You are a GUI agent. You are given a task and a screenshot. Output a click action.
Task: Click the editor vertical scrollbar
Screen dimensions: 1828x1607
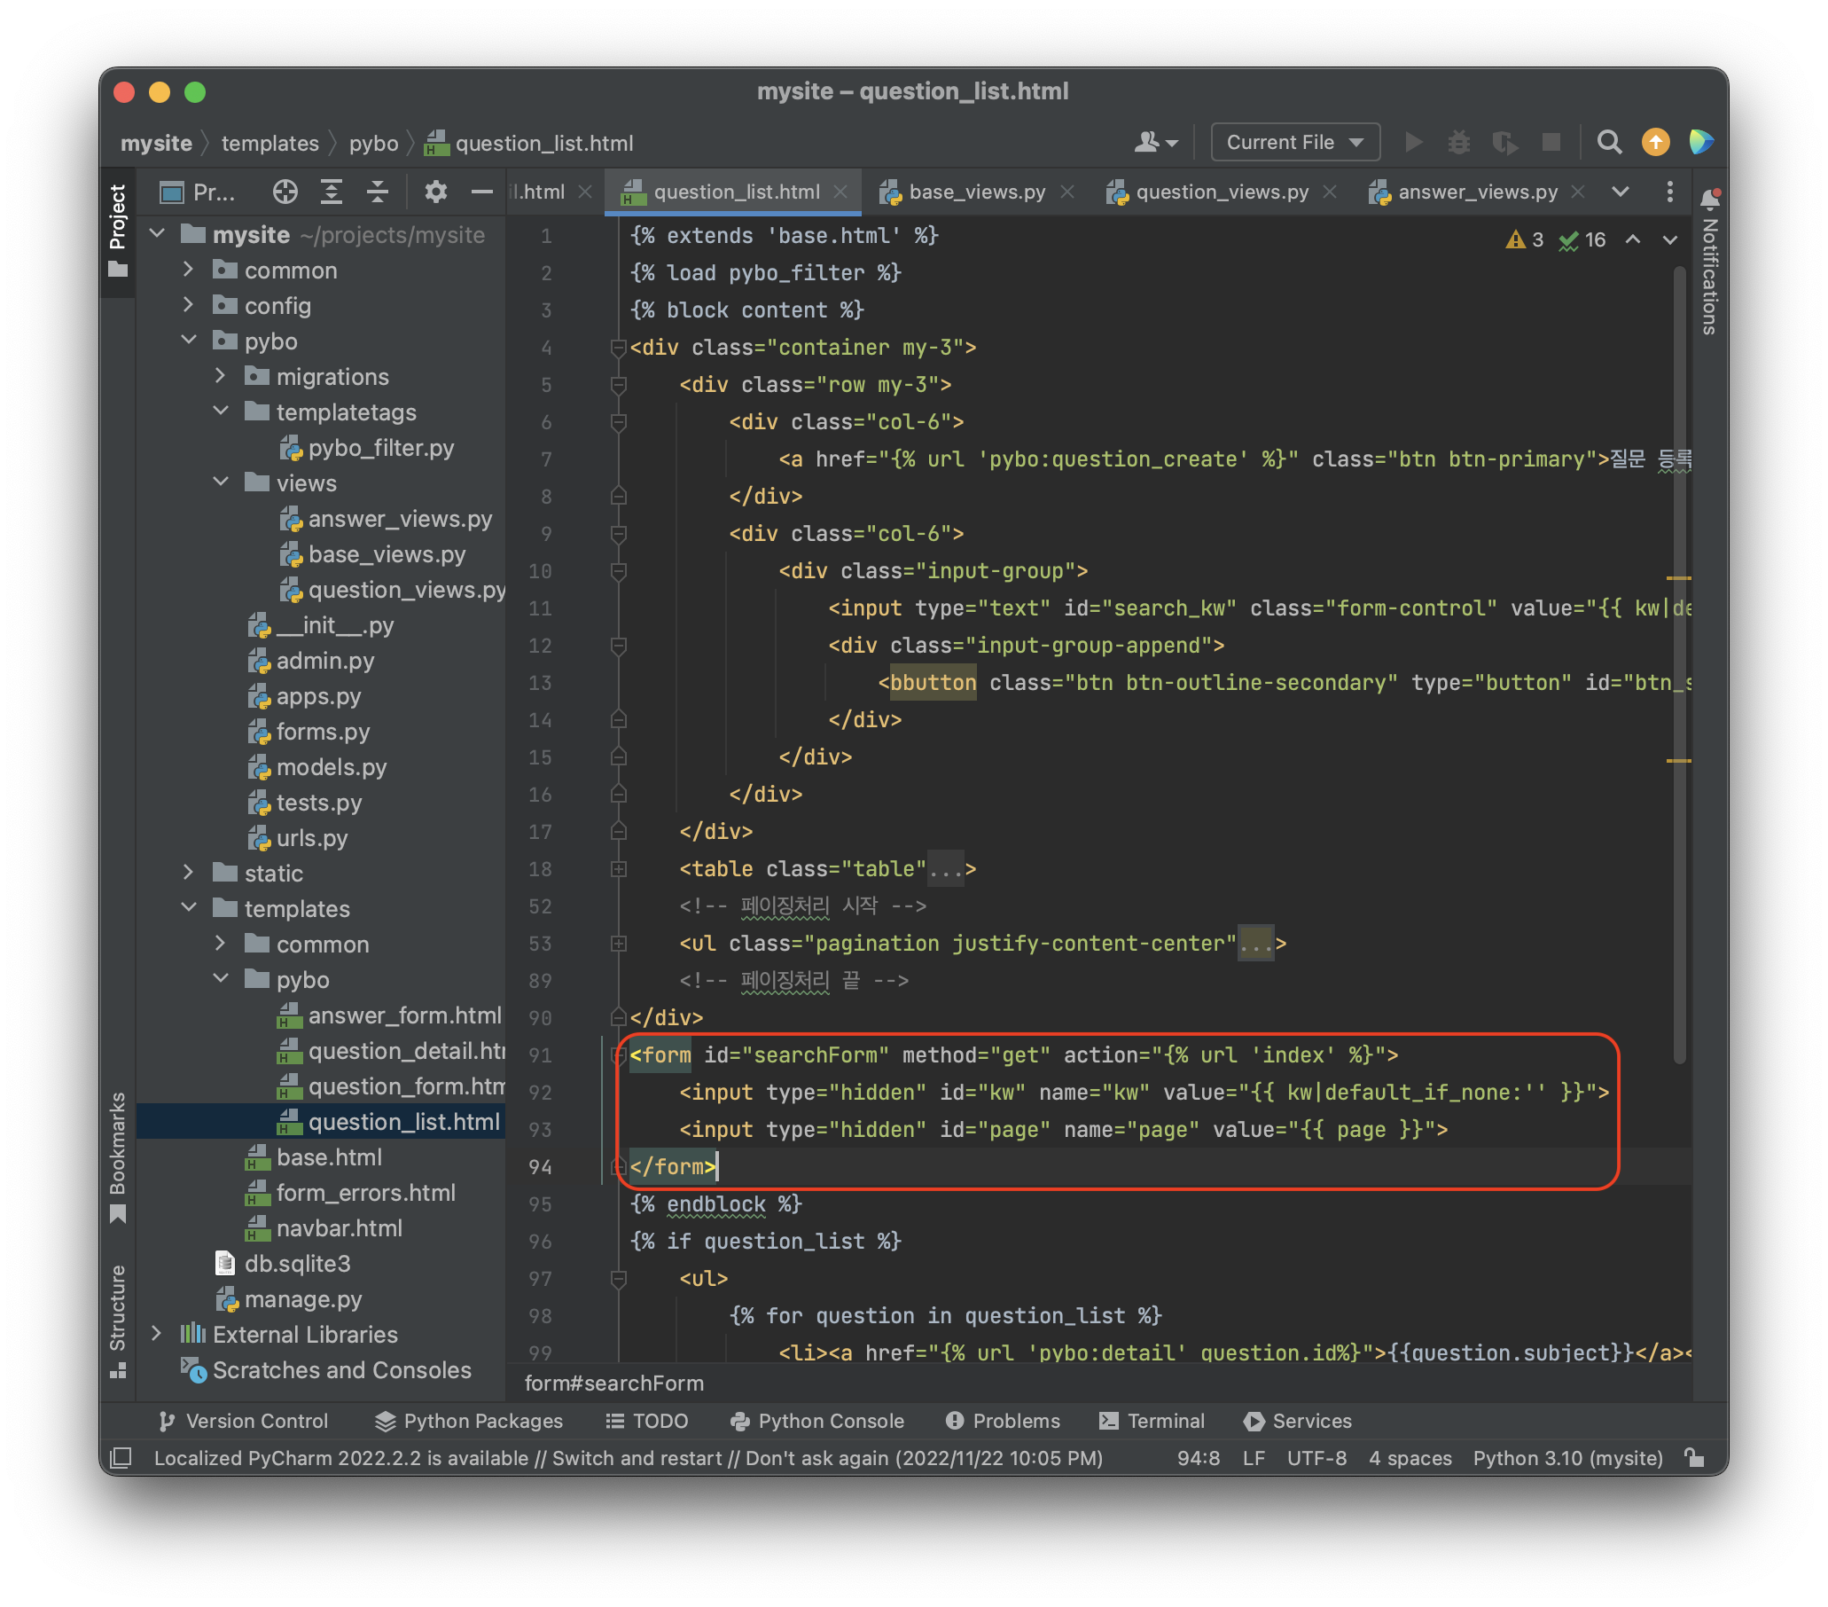pyautogui.click(x=1679, y=662)
